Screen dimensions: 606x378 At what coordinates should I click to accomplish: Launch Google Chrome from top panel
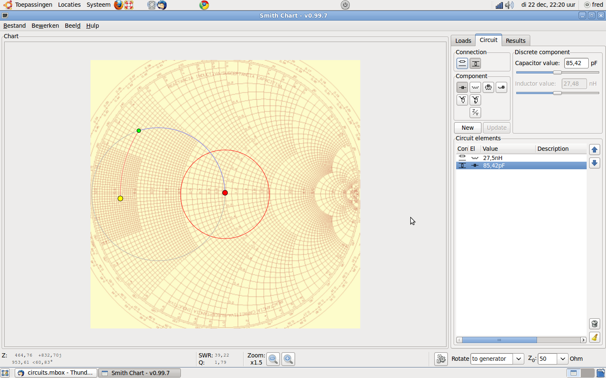click(204, 5)
